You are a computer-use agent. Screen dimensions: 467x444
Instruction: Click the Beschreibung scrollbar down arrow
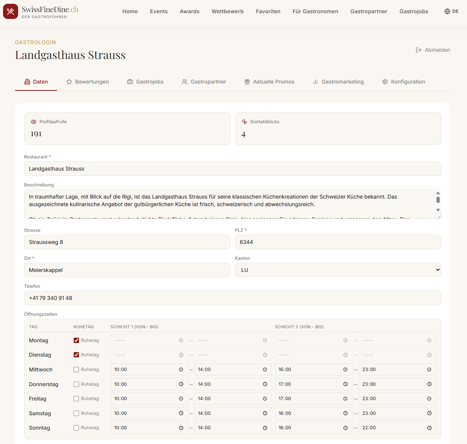tap(438, 210)
